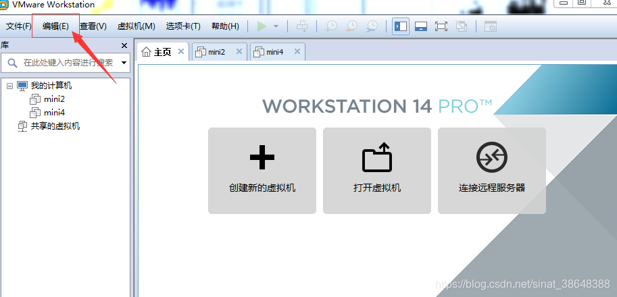Click the Send Ctrl+Alt+Del toolbar icon
This screenshot has height=297, width=617.
(x=302, y=26)
